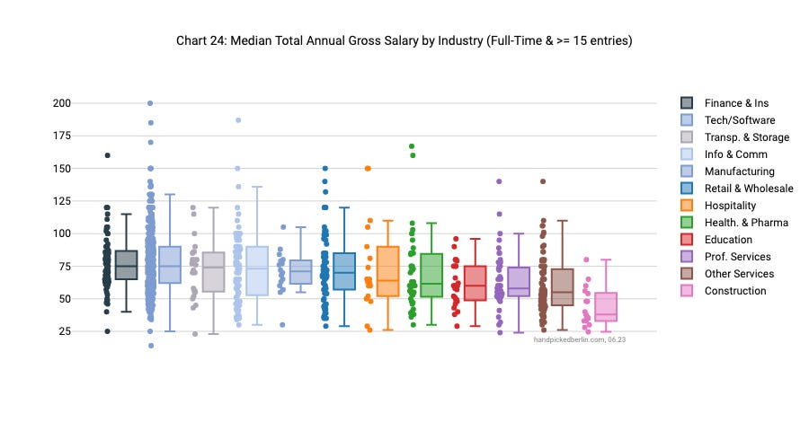This screenshot has width=809, height=431.
Task: Click the 50 y-axis label
Action: coord(65,298)
